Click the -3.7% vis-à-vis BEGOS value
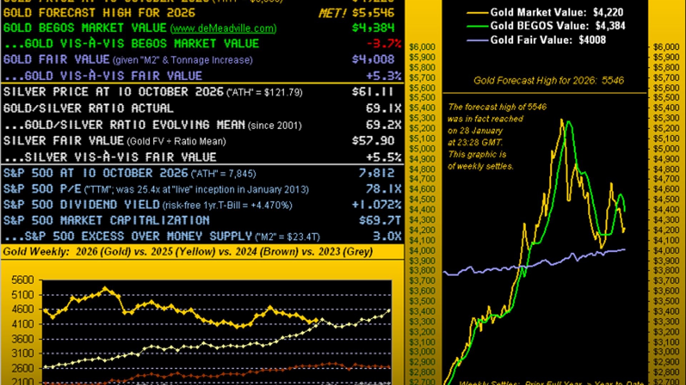The height and width of the screenshot is (385, 686). [384, 44]
